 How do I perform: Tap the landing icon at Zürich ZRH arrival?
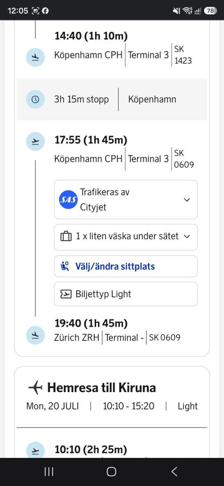pos(35,335)
